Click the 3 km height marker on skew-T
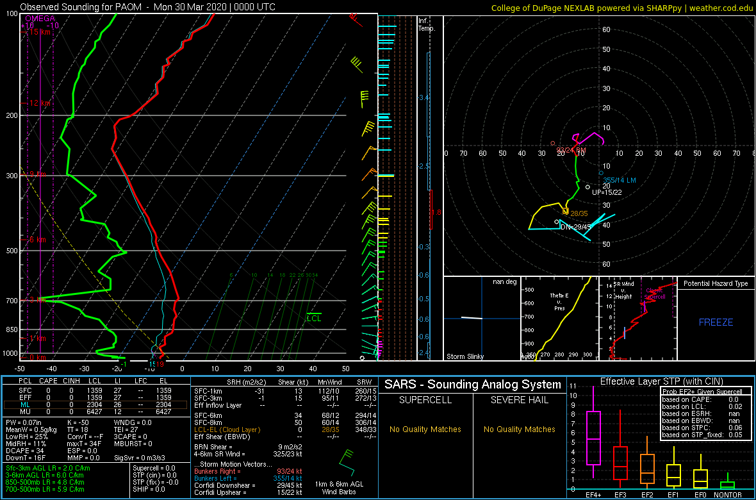 [37, 300]
